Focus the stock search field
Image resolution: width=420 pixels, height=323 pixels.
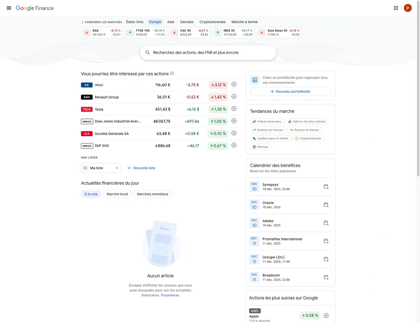coord(208,52)
